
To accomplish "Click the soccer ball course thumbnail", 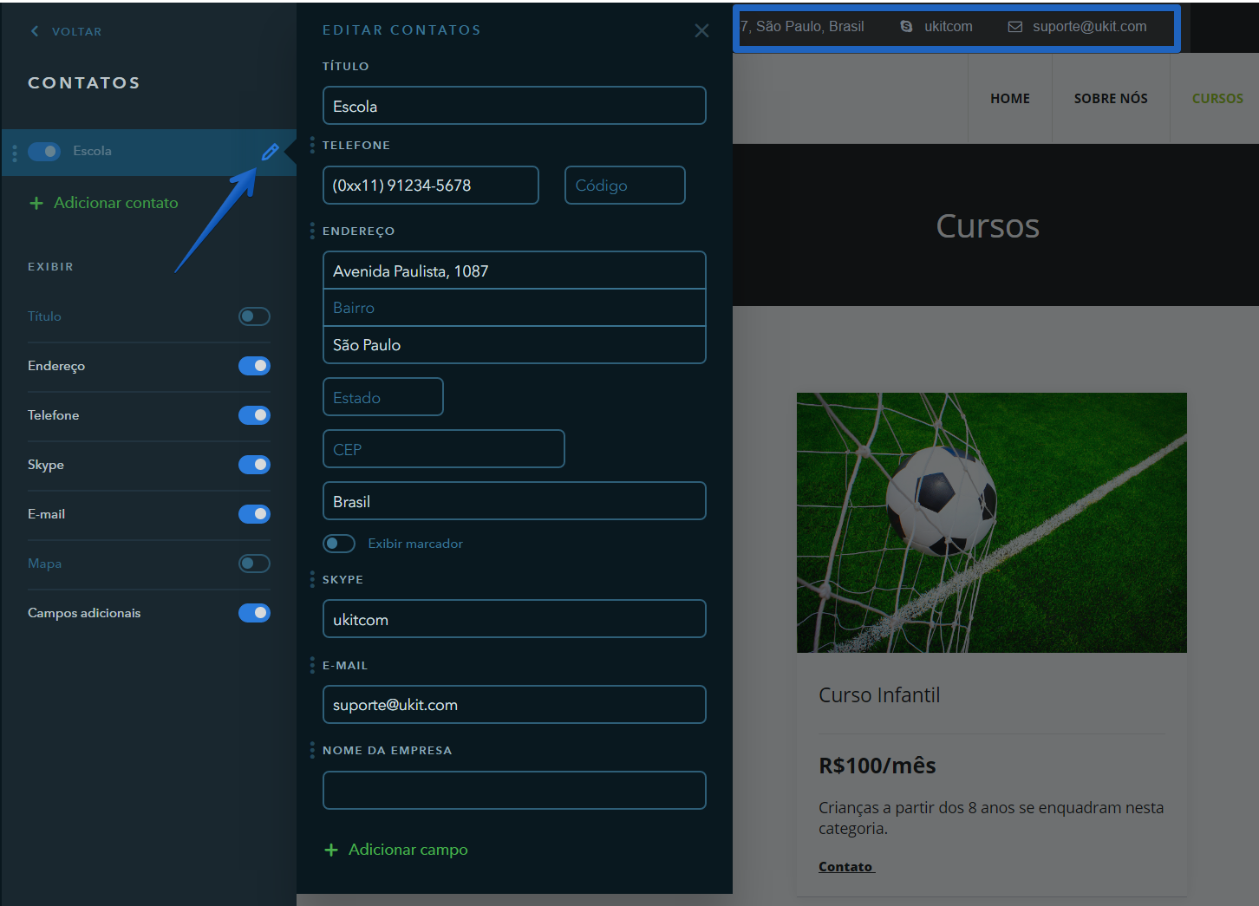I will pyautogui.click(x=991, y=522).
